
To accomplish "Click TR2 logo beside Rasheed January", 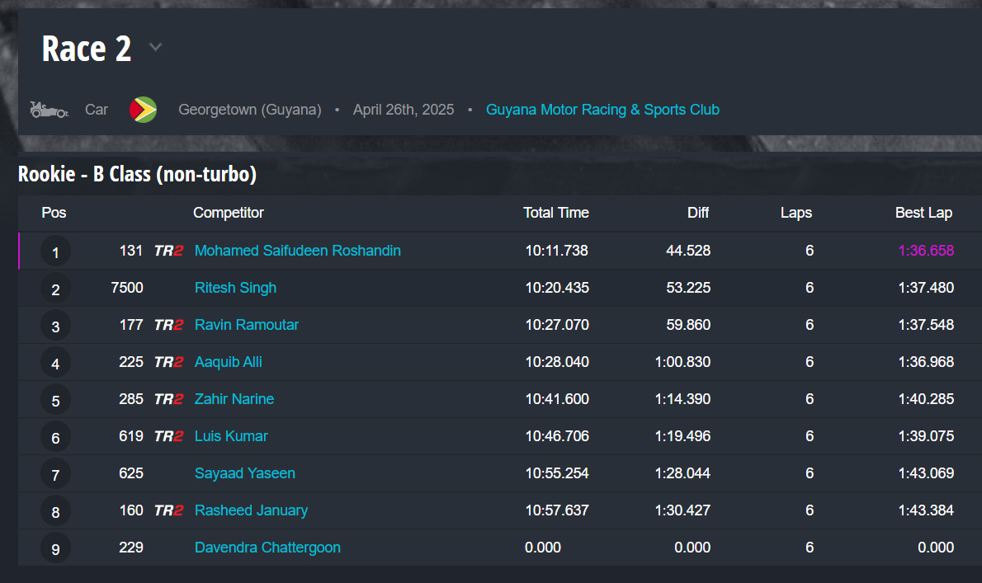I will click(168, 510).
